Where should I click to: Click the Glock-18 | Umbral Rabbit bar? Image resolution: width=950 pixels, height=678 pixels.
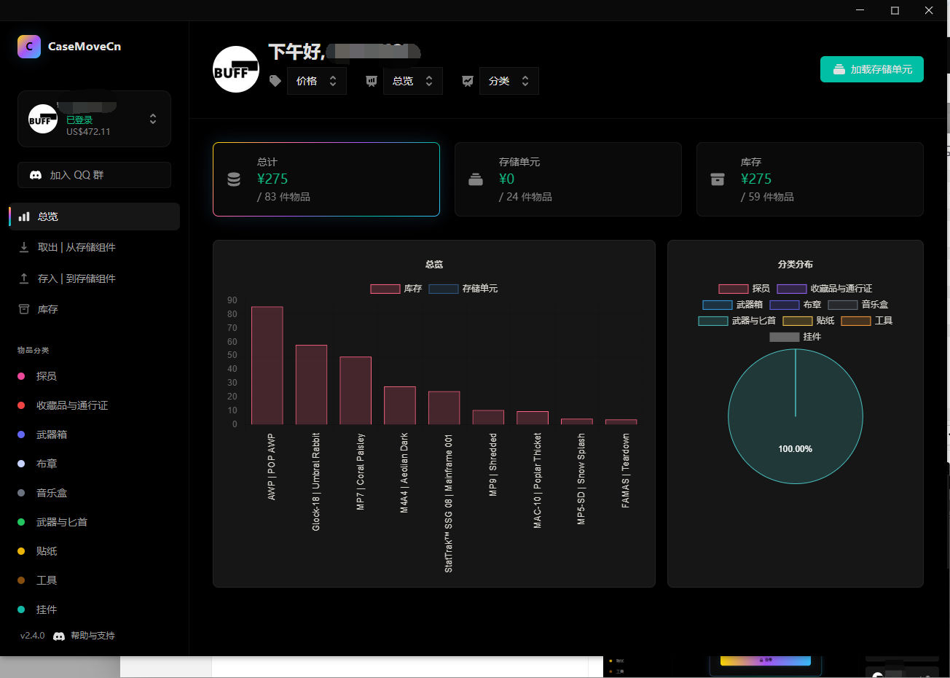coord(311,385)
